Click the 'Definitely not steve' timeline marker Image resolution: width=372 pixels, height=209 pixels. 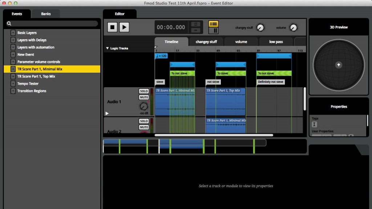tap(270, 82)
